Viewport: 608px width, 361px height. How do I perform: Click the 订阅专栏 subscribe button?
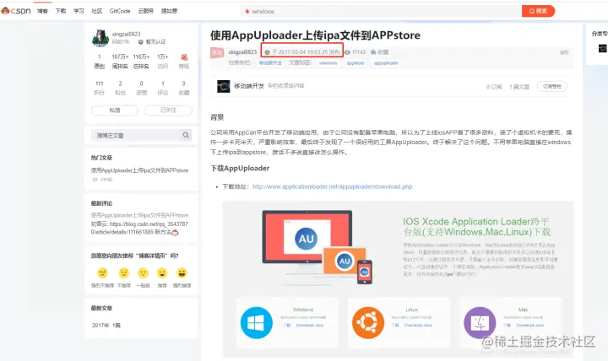[x=552, y=86]
